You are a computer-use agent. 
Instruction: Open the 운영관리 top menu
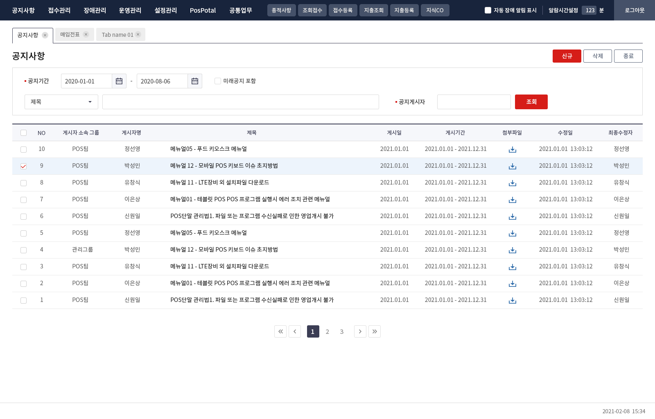[130, 10]
